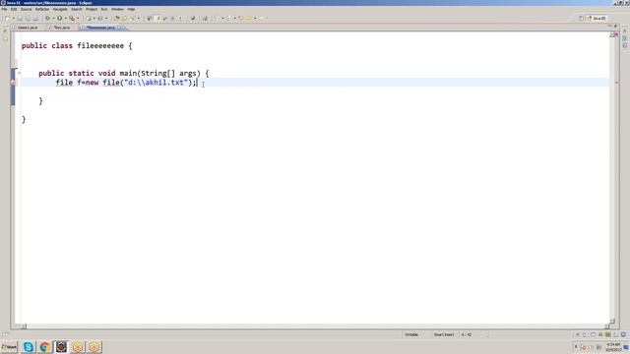Click the Back navigation arrow icon
This screenshot has width=630, height=354.
pos(249,18)
